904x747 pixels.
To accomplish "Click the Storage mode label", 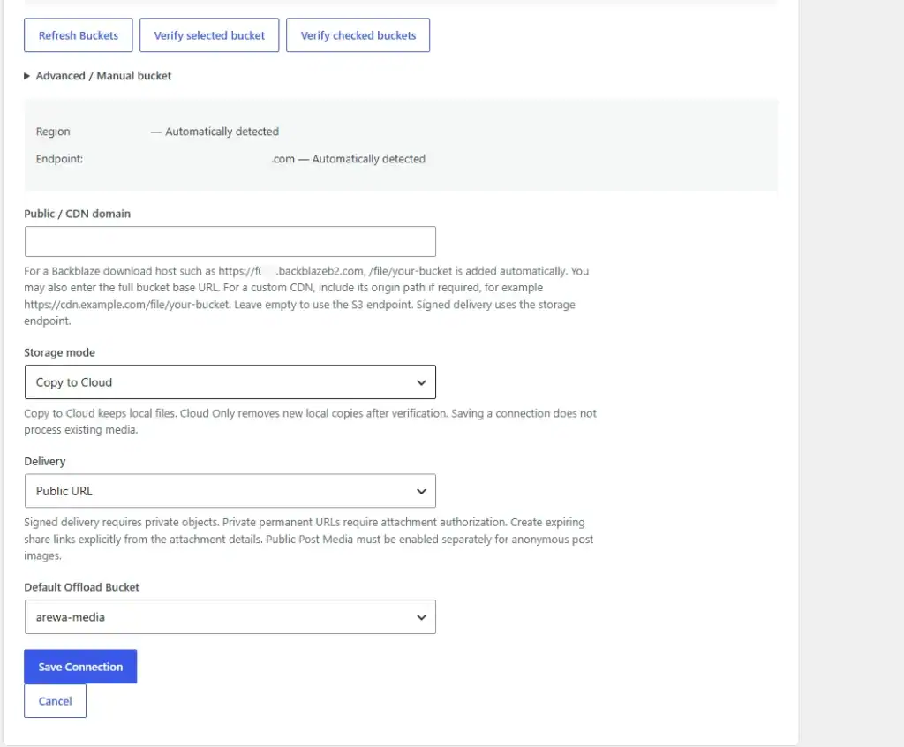I will pos(59,352).
